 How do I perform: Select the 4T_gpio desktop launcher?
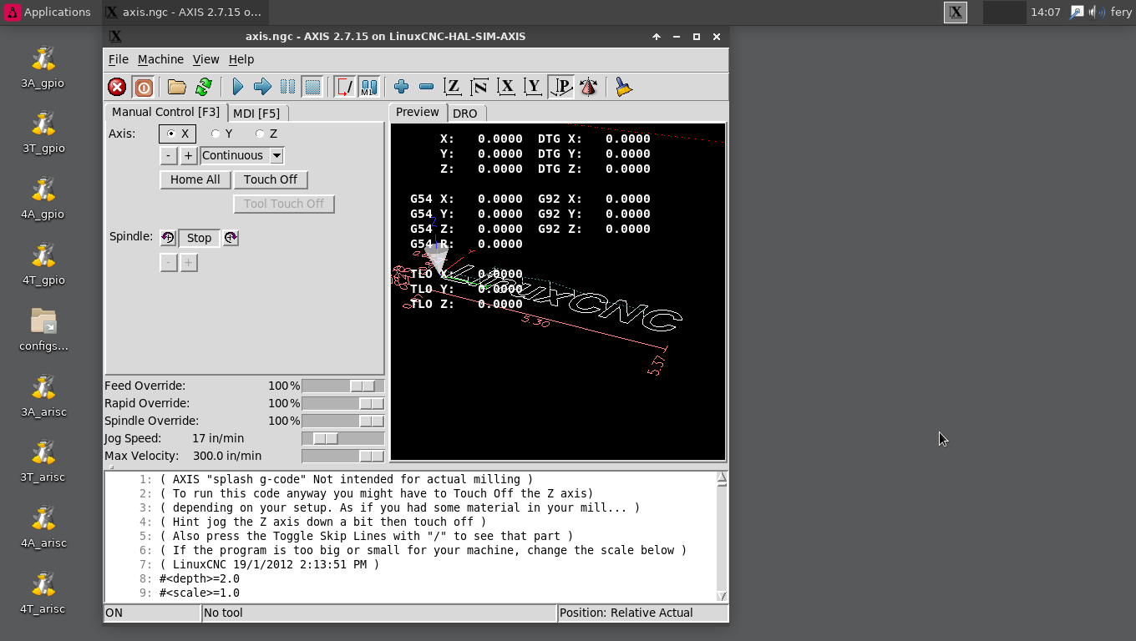43,264
